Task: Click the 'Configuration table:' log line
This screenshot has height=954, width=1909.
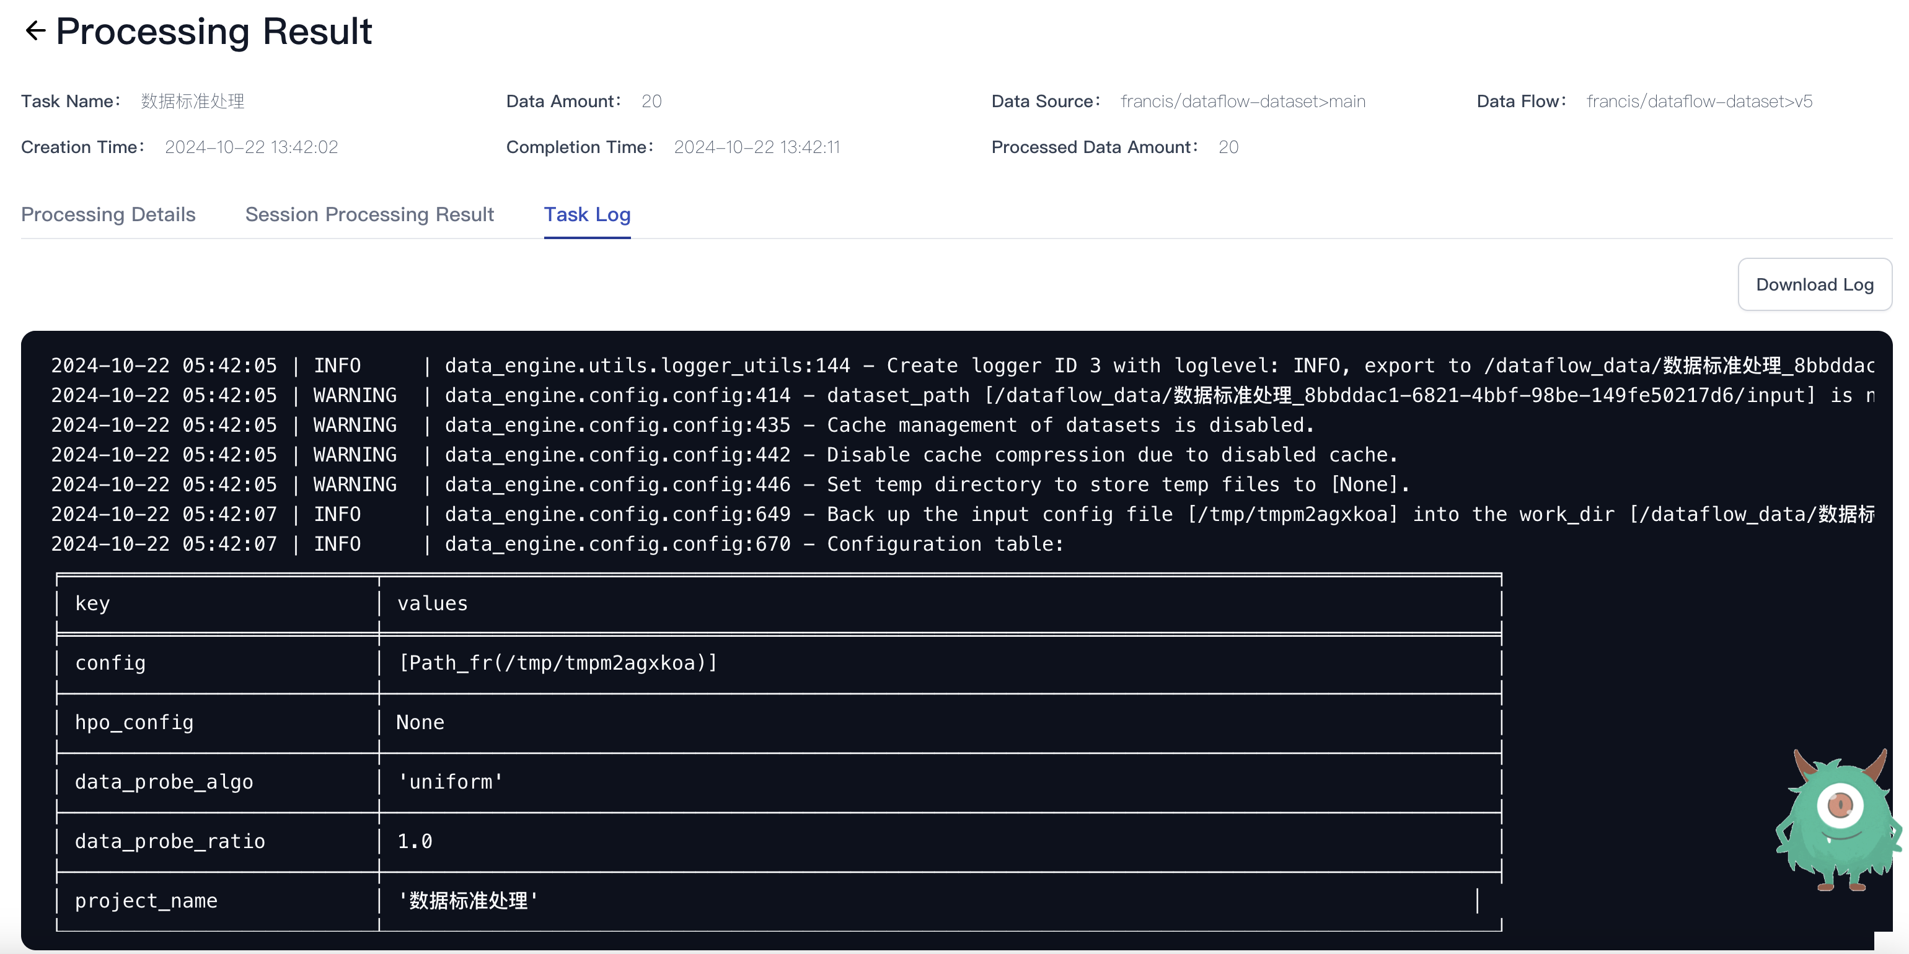Action: tap(945, 545)
